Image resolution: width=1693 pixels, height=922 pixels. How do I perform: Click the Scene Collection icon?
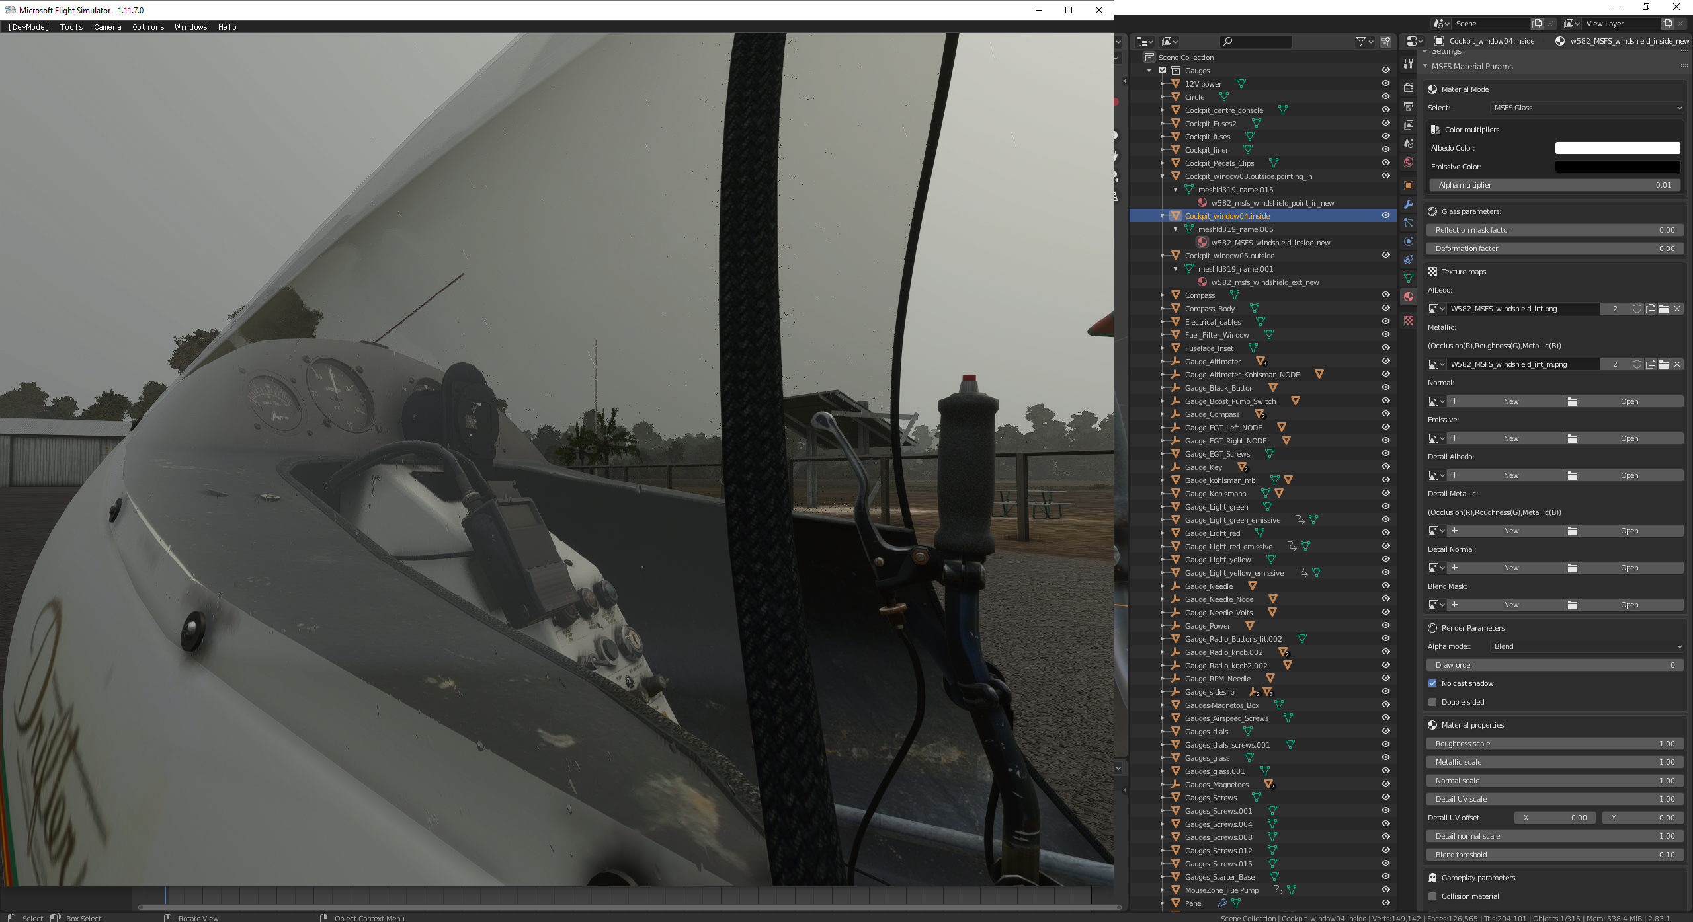point(1149,58)
